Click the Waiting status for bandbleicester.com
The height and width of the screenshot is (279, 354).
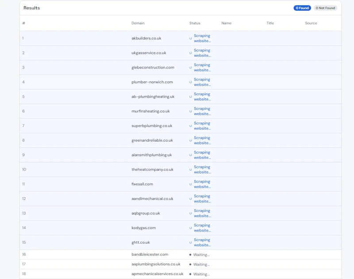tap(200, 255)
